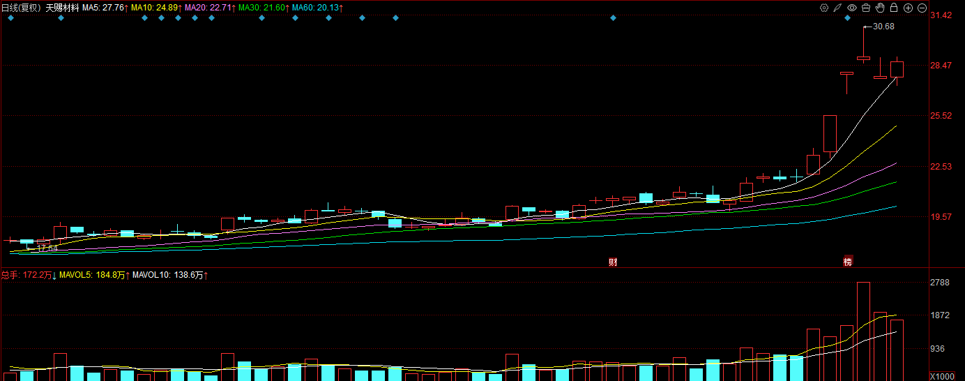Click the 936 volume axis label
Screen dimensions: 965x381
(x=938, y=349)
